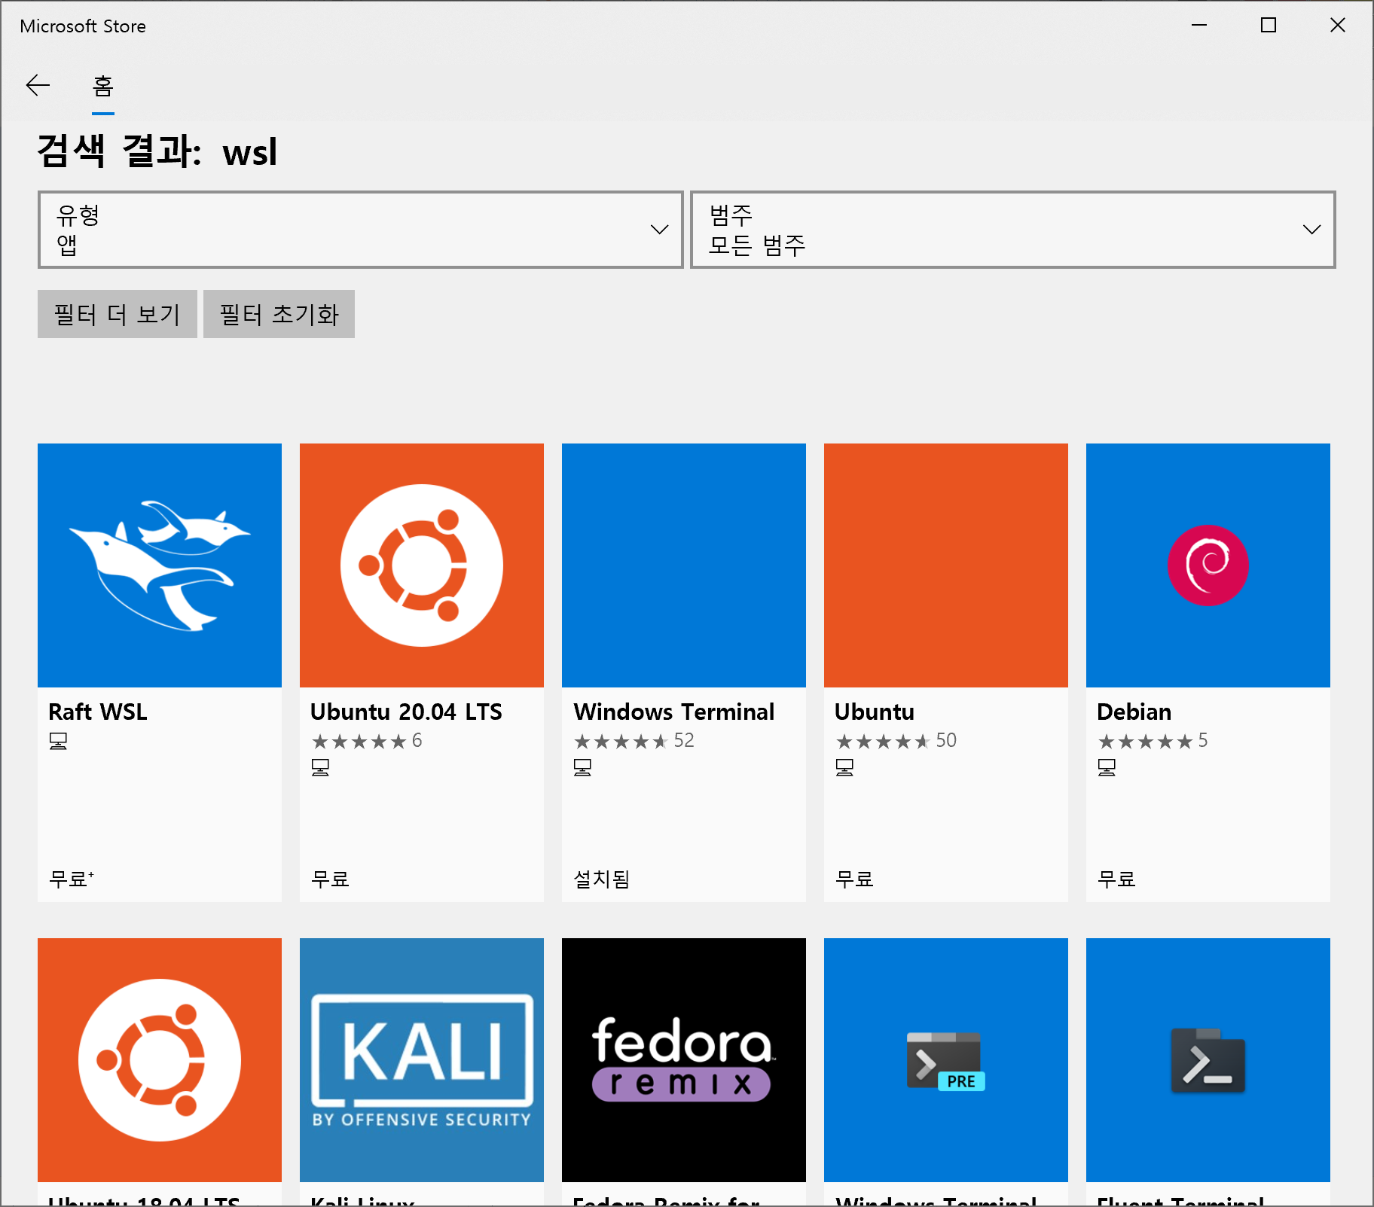Click the Ubuntu 20.04 LTS logo tile
The width and height of the screenshot is (1374, 1207).
pyautogui.click(x=422, y=565)
